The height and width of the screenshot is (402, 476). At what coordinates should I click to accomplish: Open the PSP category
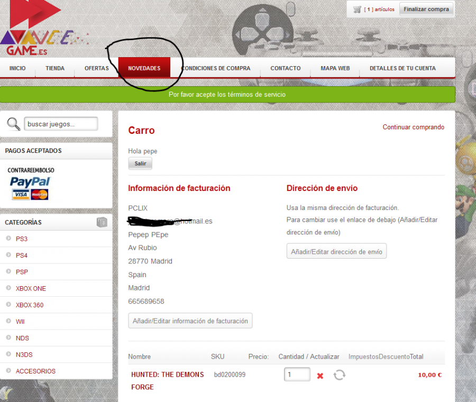pos(22,272)
